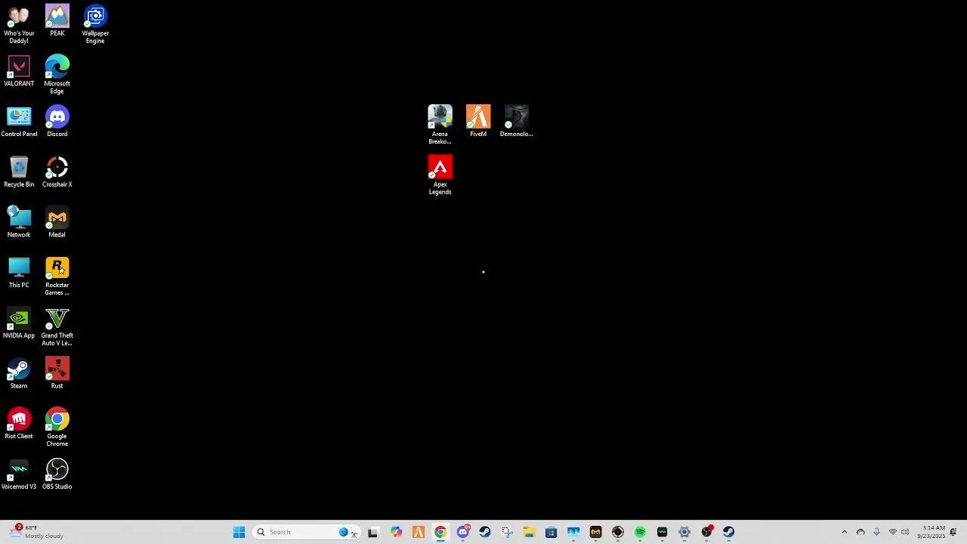Viewport: 967px width, 544px height.
Task: Select the Microsoft Edge desktop icon
Action: 57,75
